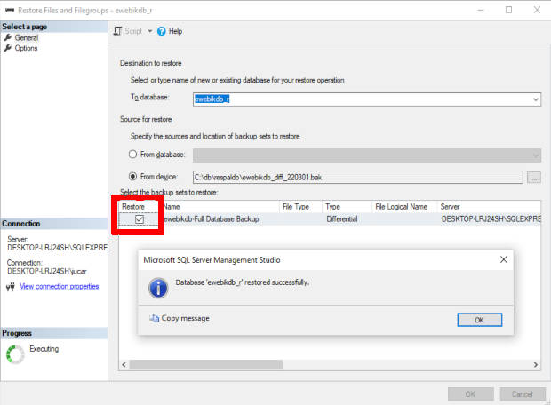Viewport: 551px width, 405px height.
Task: Click the wrench icon beside General
Action: click(x=8, y=37)
